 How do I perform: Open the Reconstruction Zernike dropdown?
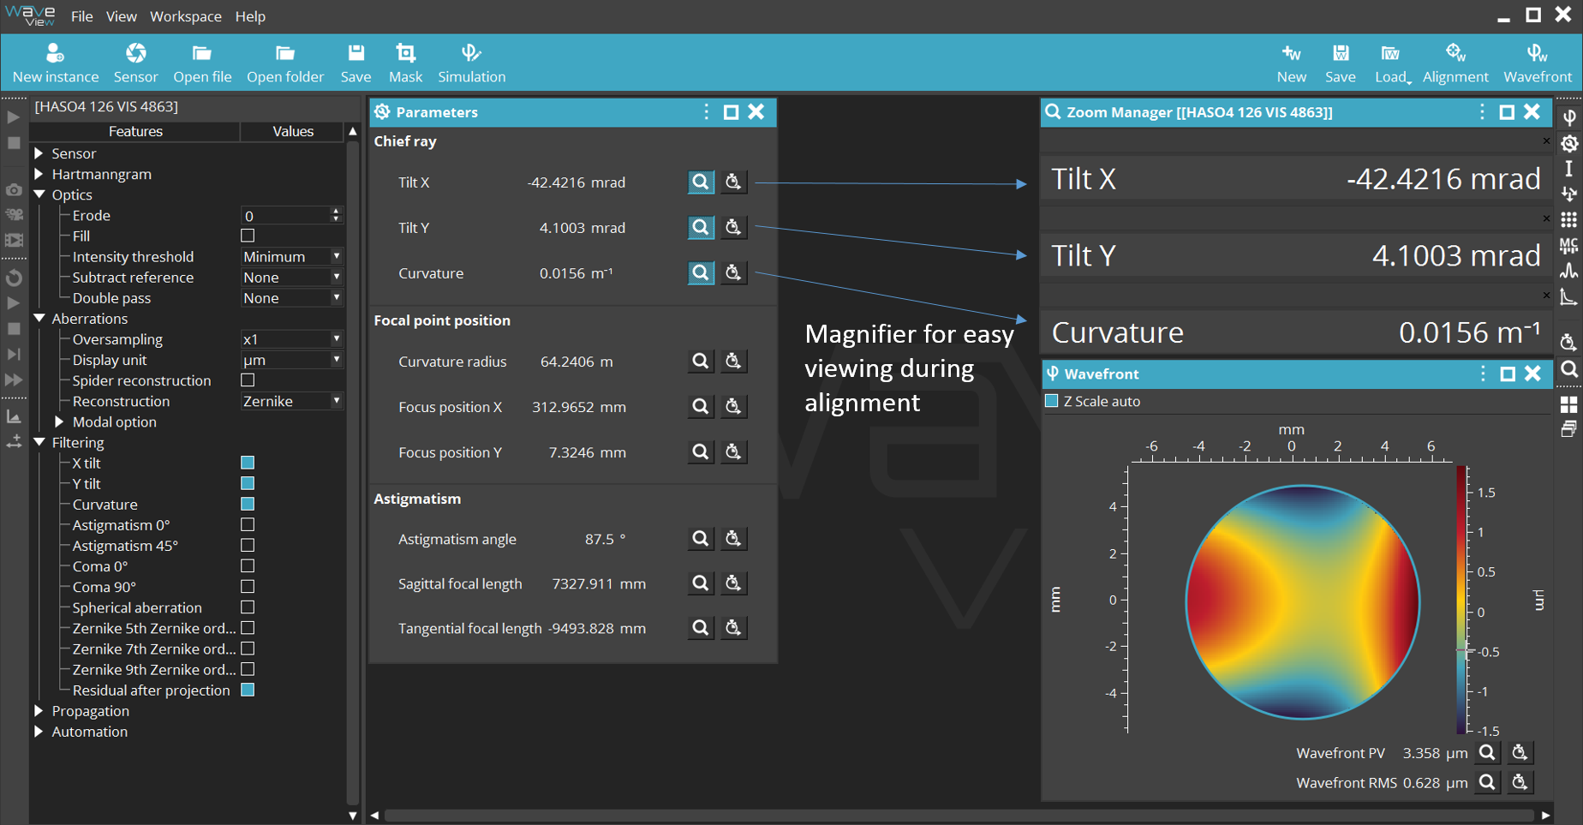pyautogui.click(x=291, y=401)
